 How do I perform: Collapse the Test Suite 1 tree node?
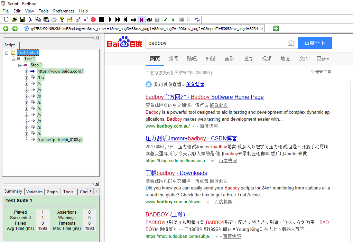point(7,53)
